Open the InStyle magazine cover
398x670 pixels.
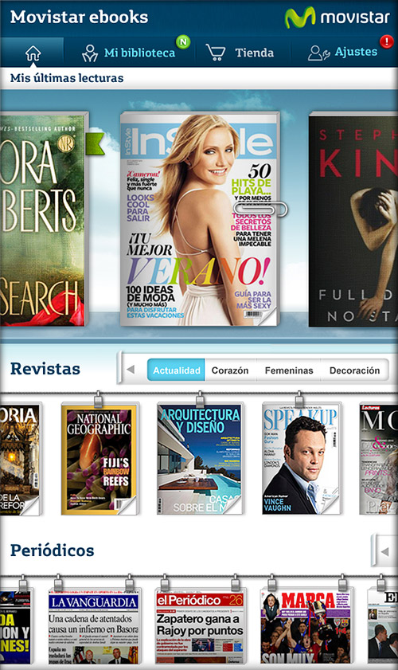pos(200,219)
